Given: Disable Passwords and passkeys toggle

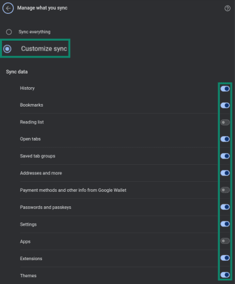Looking at the screenshot, I should click(225, 207).
